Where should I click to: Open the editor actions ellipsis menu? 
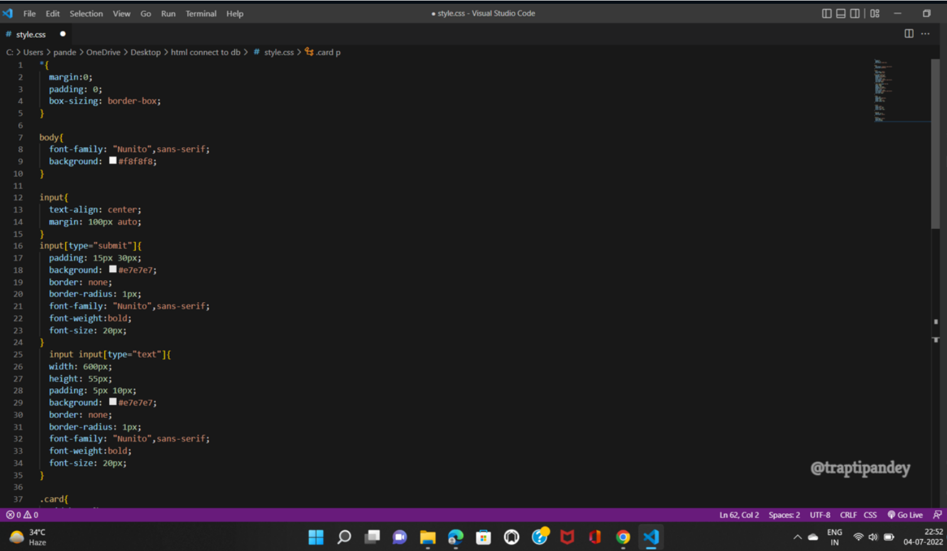(x=926, y=34)
